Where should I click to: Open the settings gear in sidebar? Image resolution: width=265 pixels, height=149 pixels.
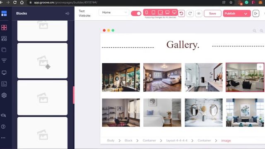[x=4, y=95]
